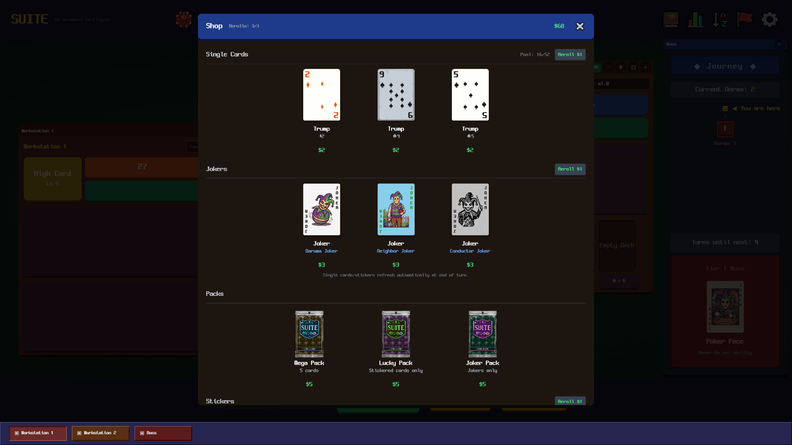Open the rulebook icon in the top bar
The width and height of the screenshot is (792, 445).
pos(671,19)
